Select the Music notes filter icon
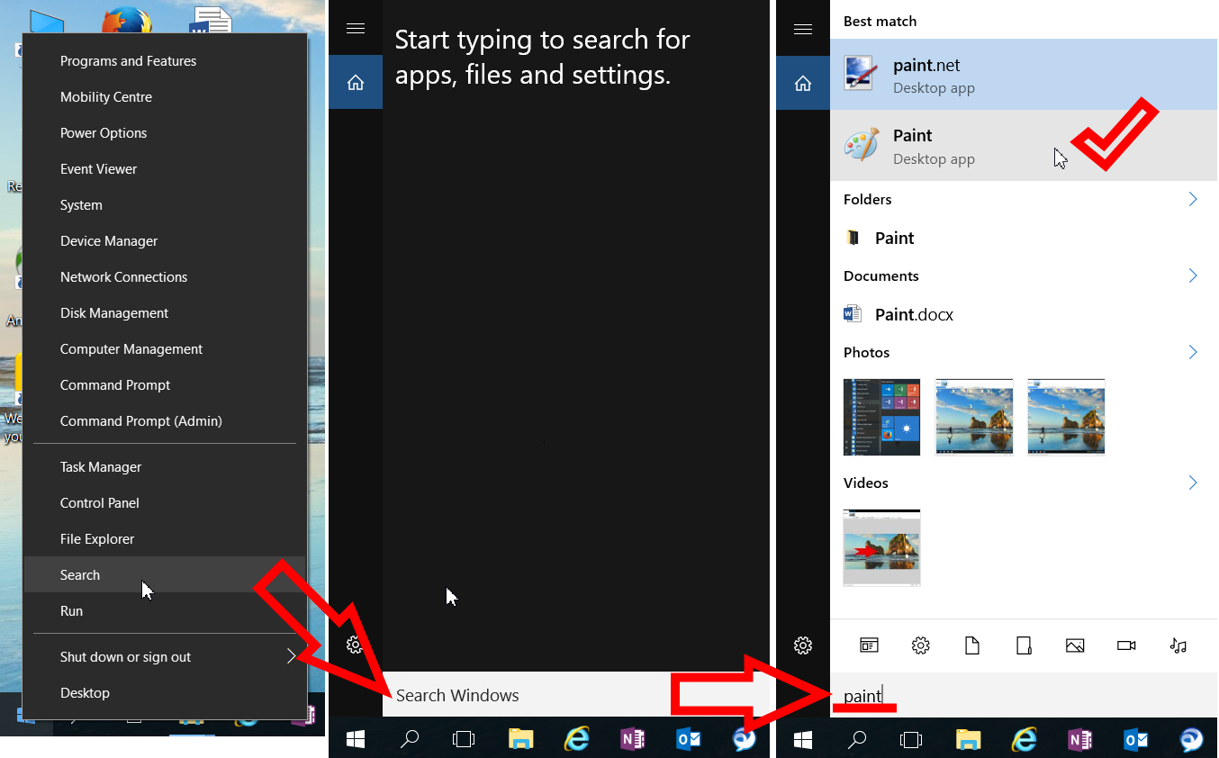Screen dimensions: 1219x758 [x=1178, y=645]
